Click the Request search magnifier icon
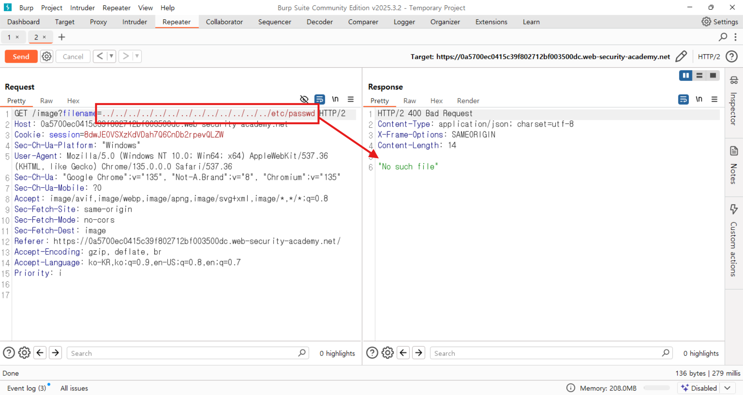 coord(302,353)
